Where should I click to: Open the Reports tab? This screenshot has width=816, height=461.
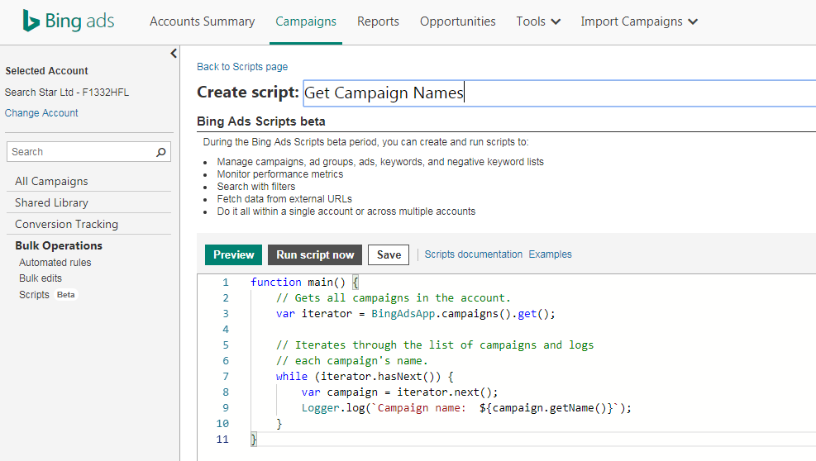[378, 21]
